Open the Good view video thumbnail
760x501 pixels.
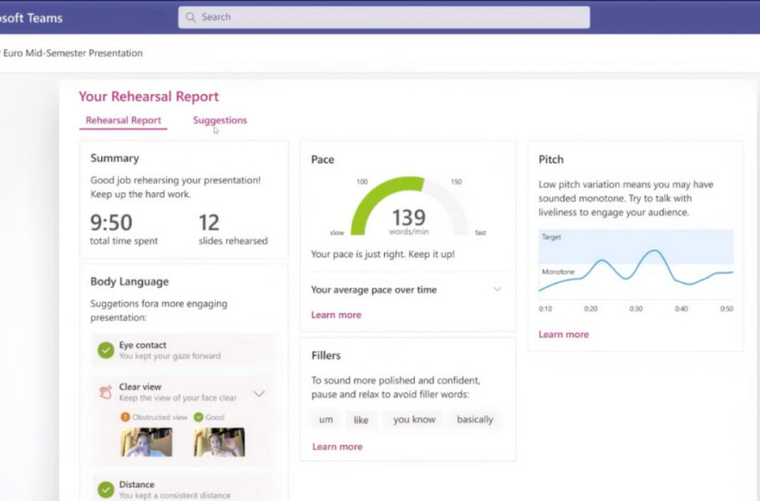[x=219, y=443]
